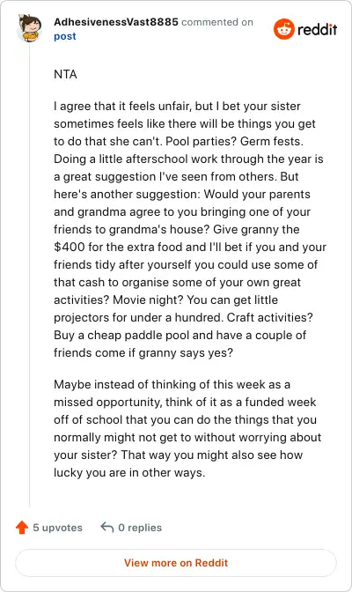This screenshot has height=592, width=352.
Task: Open AdhesivenessVast8885's profile link
Action: 116,22
